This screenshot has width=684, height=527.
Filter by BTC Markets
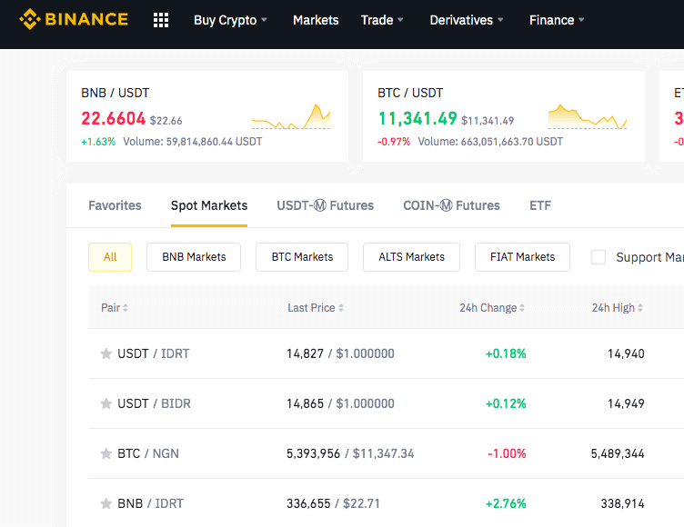(x=302, y=257)
